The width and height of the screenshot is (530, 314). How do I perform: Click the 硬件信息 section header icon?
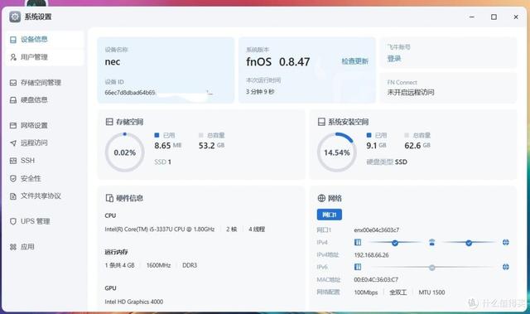point(109,198)
